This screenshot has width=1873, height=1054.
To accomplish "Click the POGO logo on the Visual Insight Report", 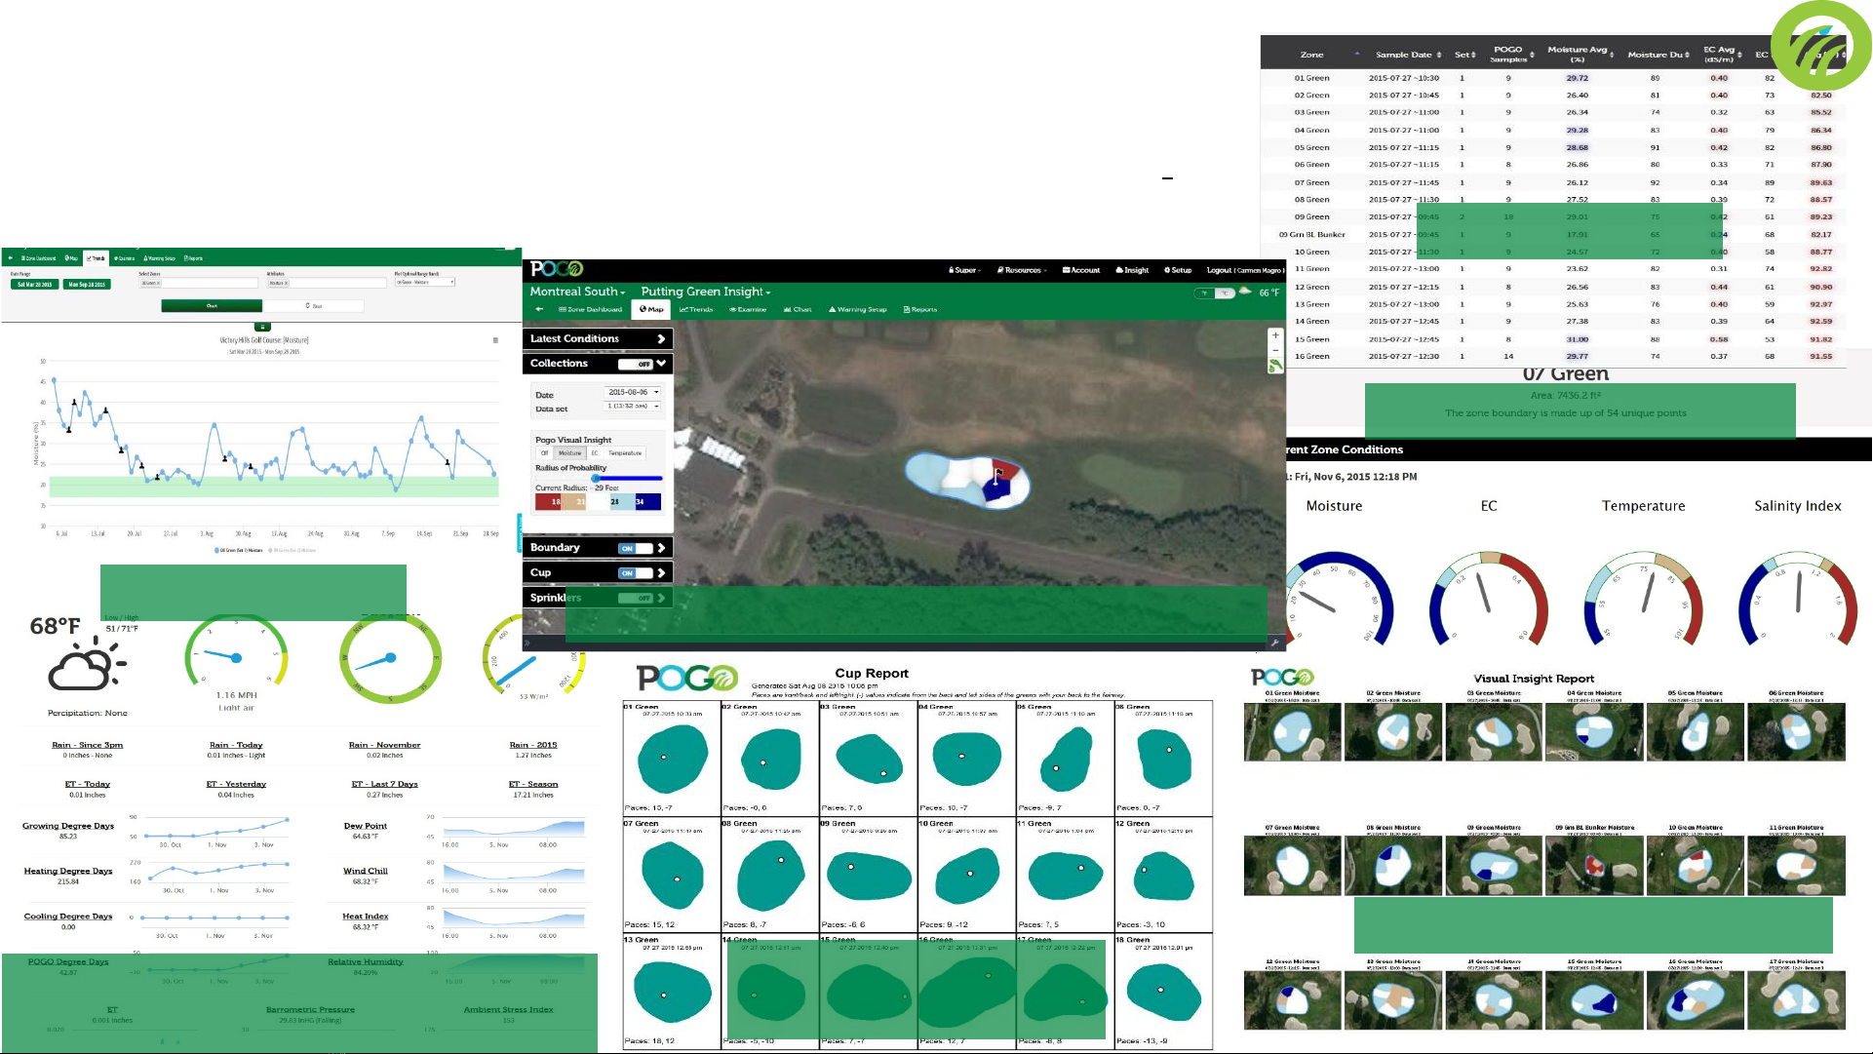I will coord(1282,677).
